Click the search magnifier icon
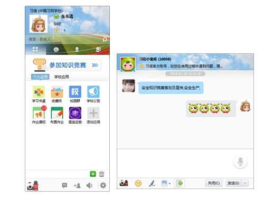264x198 pixels. click(x=105, y=40)
